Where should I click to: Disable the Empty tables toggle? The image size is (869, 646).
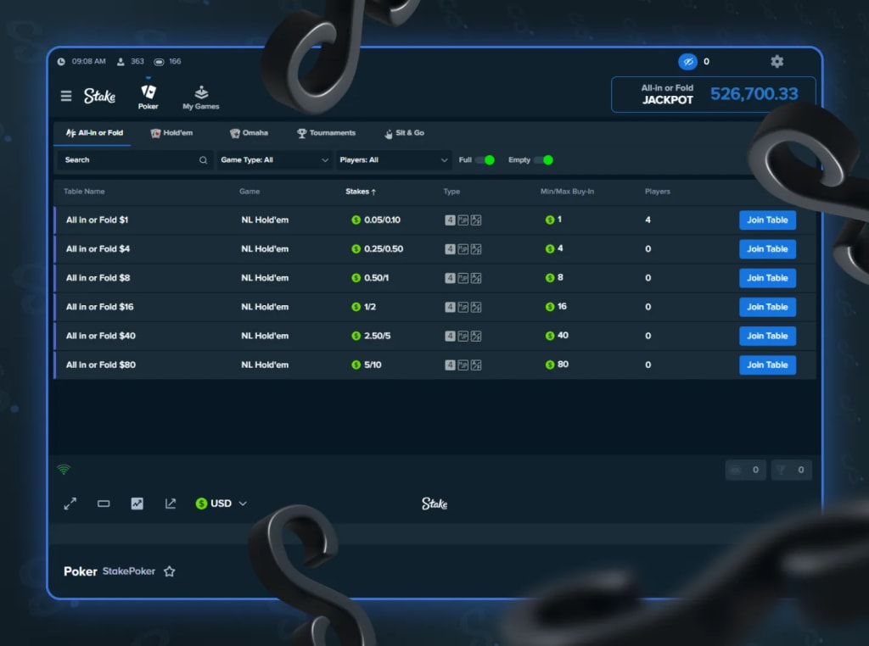[547, 159]
